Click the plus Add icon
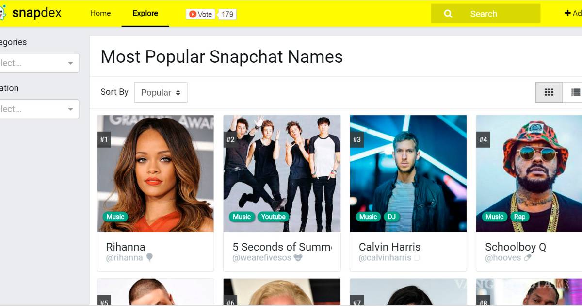The width and height of the screenshot is (582, 306). (567, 13)
